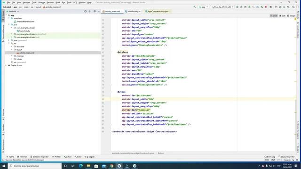Open the app run configuration dropdown
This screenshot has width=301, height=169.
click(204, 7)
